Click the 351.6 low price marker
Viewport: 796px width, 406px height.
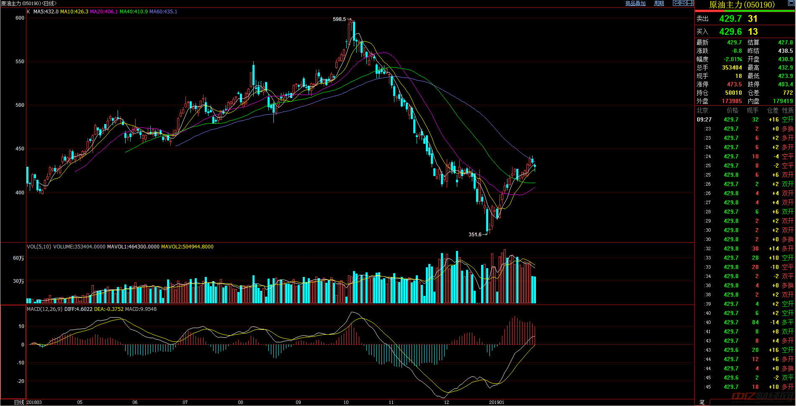475,235
